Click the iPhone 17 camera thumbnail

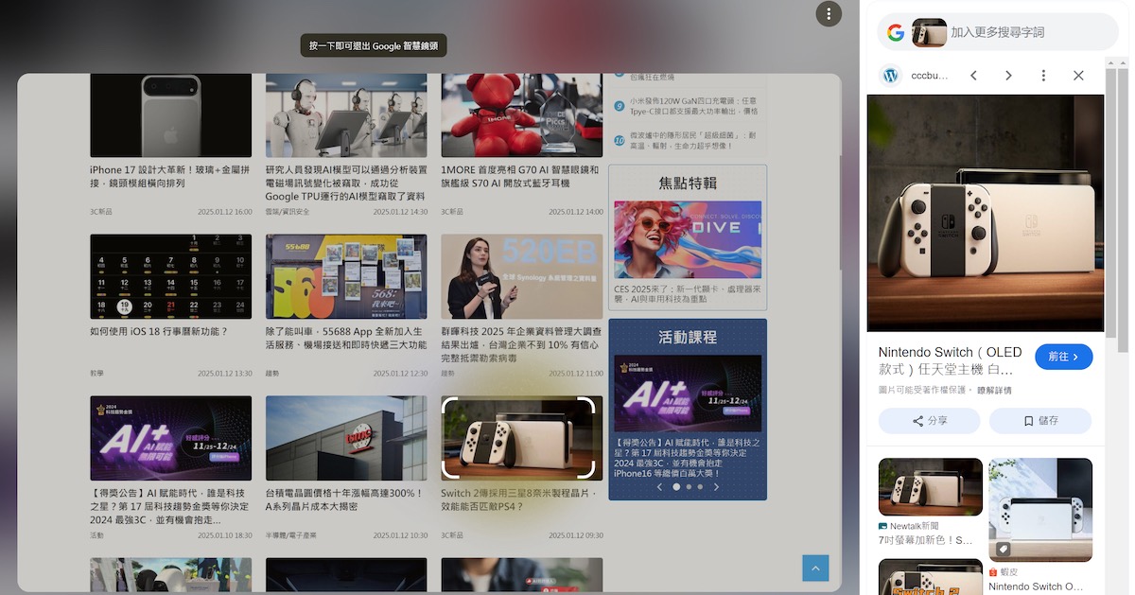point(170,115)
